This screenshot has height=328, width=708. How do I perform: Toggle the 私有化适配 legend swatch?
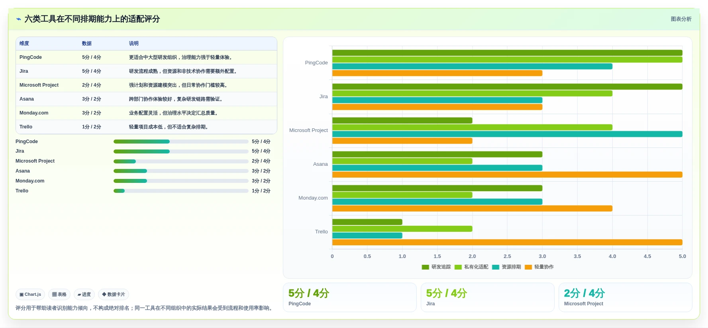pos(458,267)
